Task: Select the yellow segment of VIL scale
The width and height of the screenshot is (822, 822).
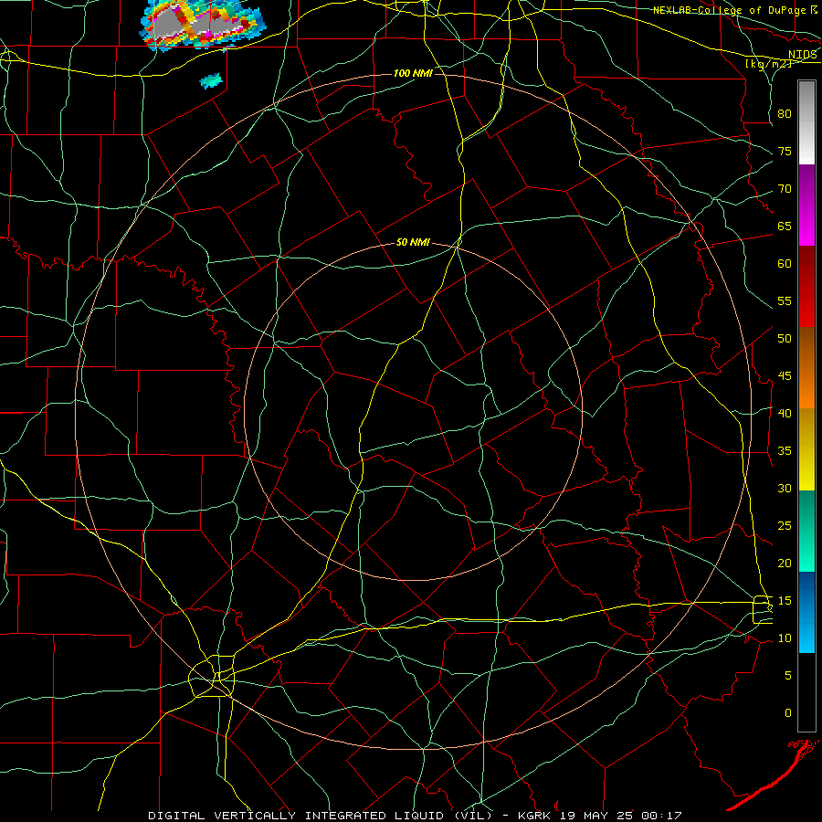Action: point(806,449)
